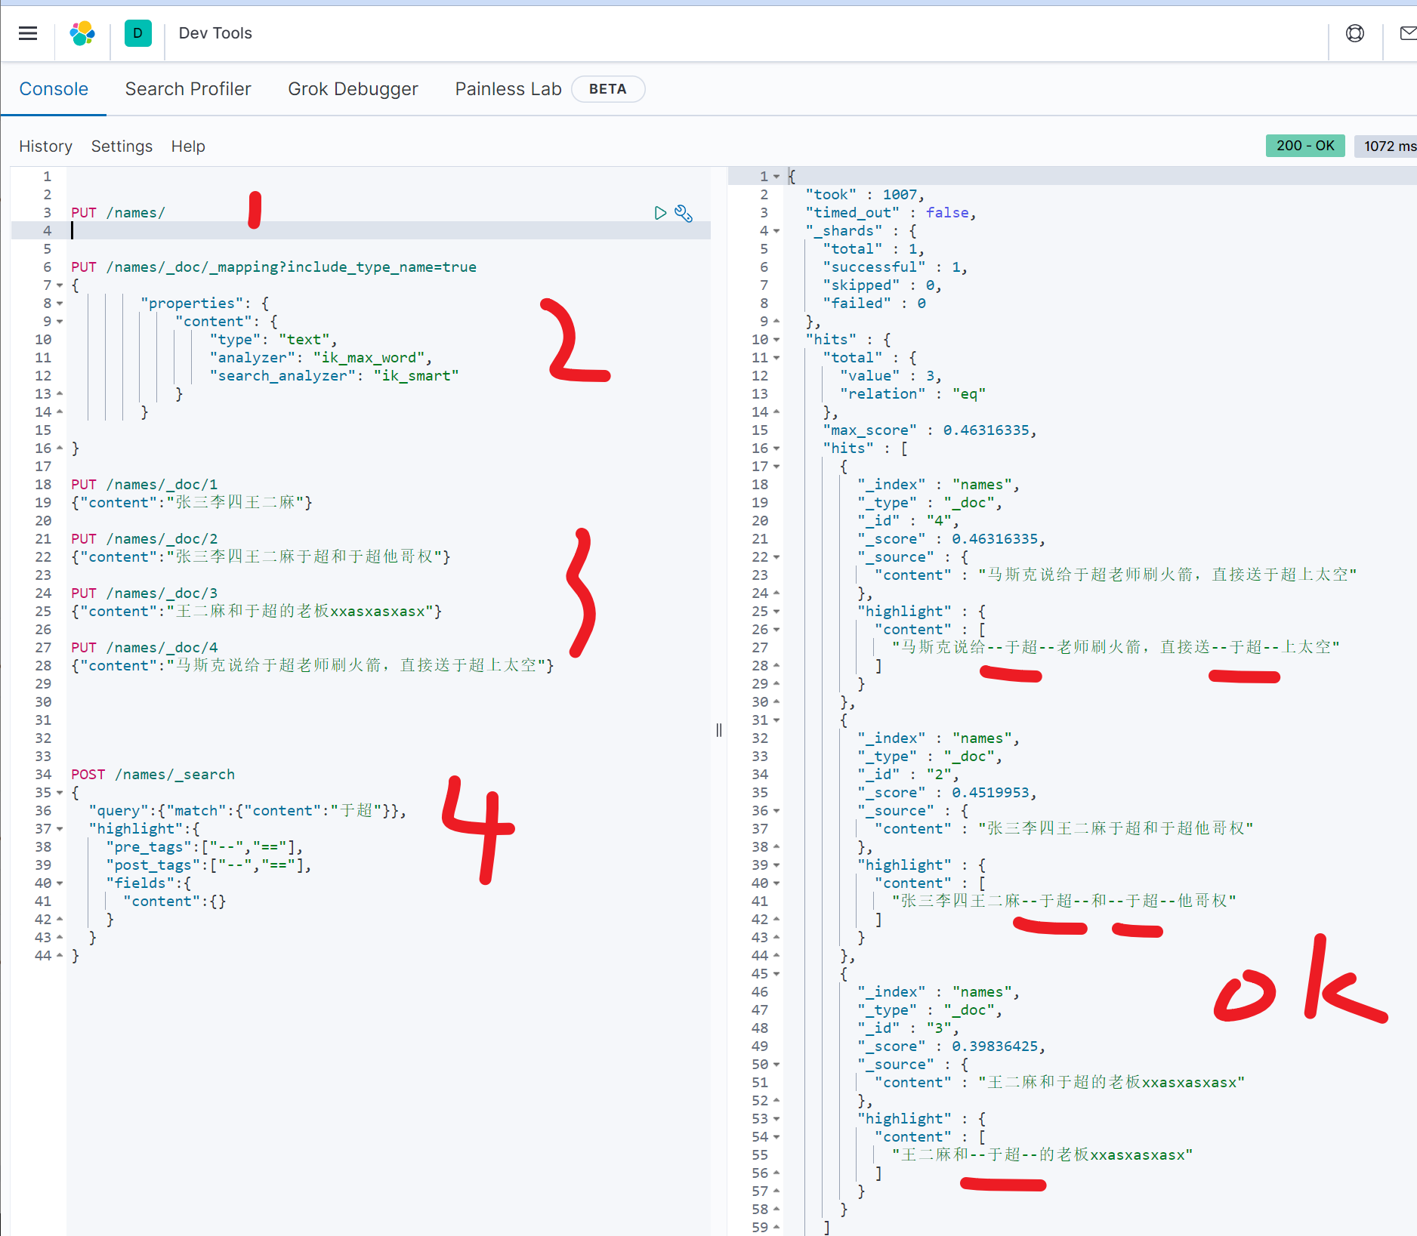Switch to the Search Profiler tab

pyautogui.click(x=188, y=89)
